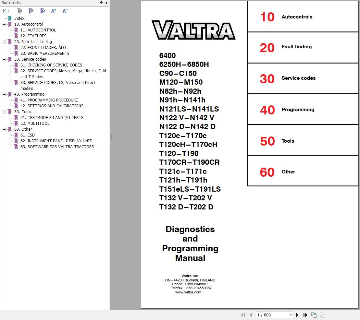
Task: Open bookmark 23. BASIC MEASUREMENTS
Action: click(45, 53)
